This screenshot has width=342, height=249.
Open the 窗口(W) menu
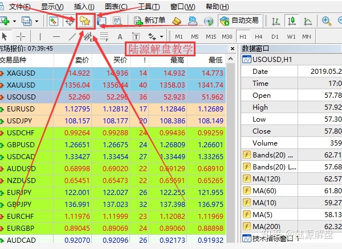click(182, 7)
